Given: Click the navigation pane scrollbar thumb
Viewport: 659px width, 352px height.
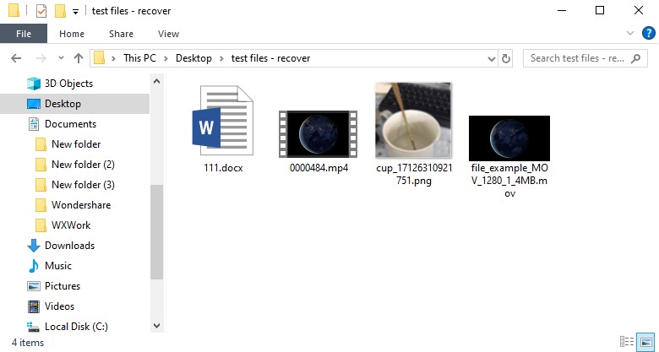Looking at the screenshot, I should (x=157, y=232).
